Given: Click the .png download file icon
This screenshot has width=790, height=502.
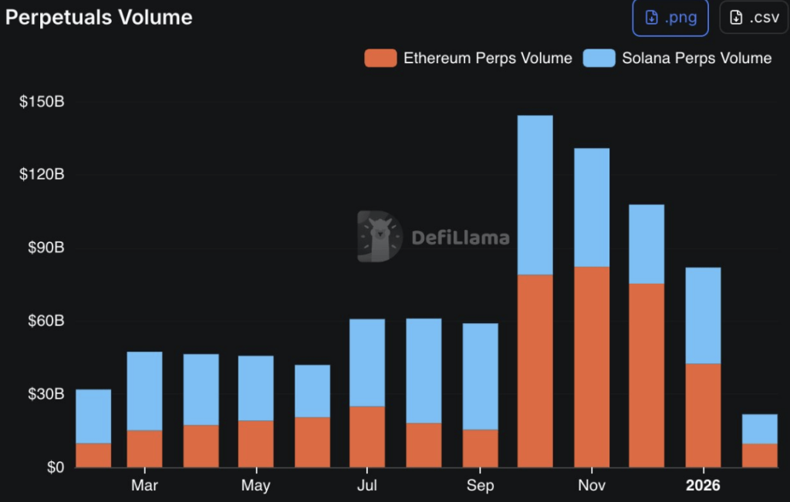Looking at the screenshot, I should pyautogui.click(x=652, y=18).
